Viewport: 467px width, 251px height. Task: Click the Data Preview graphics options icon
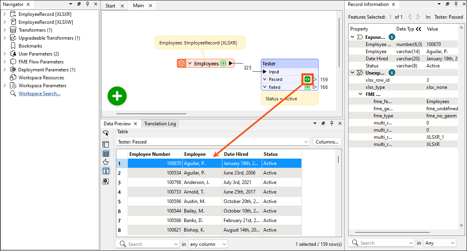pyautogui.click(x=106, y=182)
